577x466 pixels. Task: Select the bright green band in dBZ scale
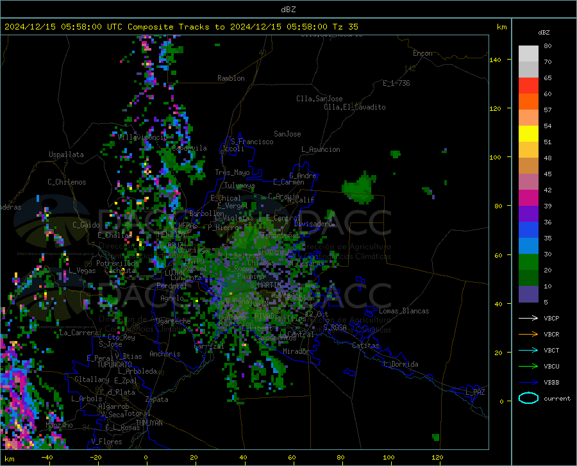tap(528, 262)
